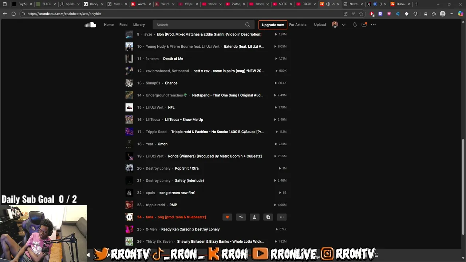Mute the playing SoundCloud tab via speaker icon
This screenshot has height=262, width=466.
(328, 4)
